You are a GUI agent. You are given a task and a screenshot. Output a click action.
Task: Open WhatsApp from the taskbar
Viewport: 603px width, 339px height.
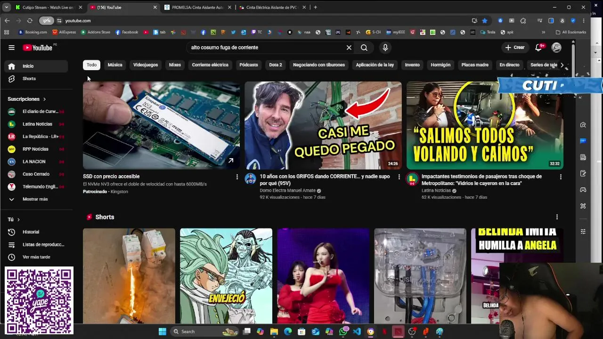click(x=343, y=331)
